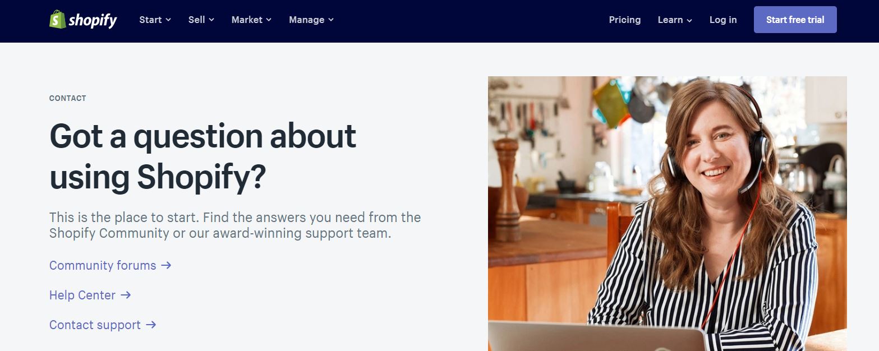Click arrow icon beside Help Center

(126, 295)
